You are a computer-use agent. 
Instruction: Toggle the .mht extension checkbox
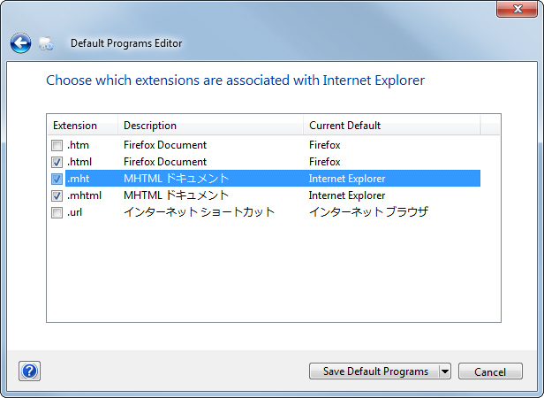coord(57,179)
